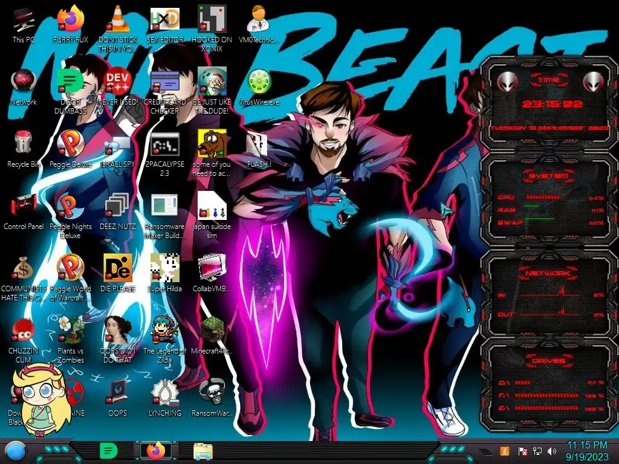The height and width of the screenshot is (464, 619).
Task: Switch to Firefox in the taskbar
Action: click(x=156, y=451)
